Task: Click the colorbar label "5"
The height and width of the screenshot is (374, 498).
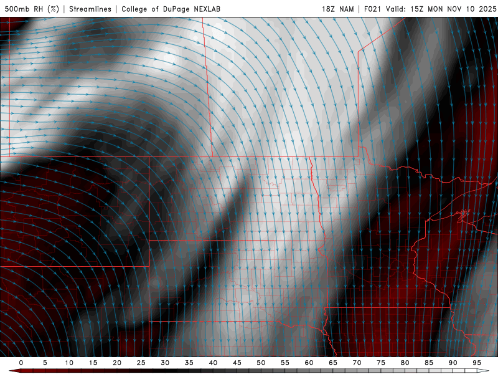Action: [45, 363]
